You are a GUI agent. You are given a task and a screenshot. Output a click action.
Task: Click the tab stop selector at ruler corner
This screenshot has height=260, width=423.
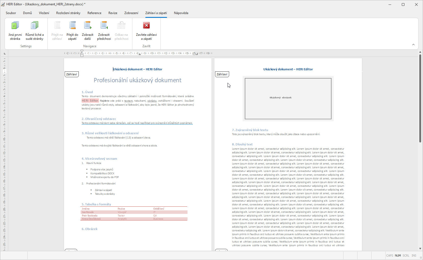click(x=5, y=54)
